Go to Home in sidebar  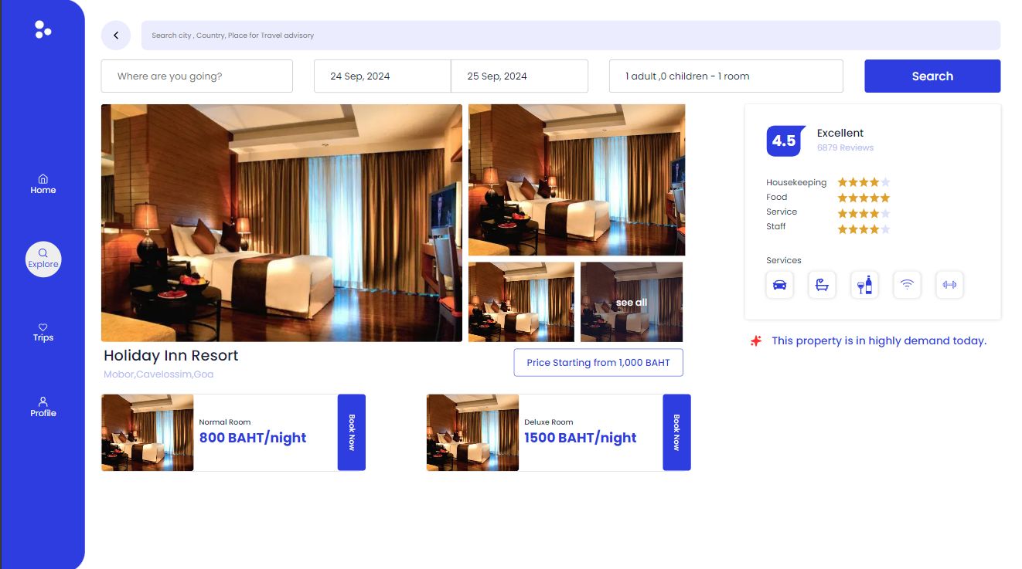click(x=43, y=184)
